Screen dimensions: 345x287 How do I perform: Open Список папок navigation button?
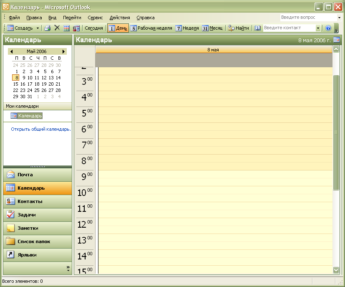[38, 241]
